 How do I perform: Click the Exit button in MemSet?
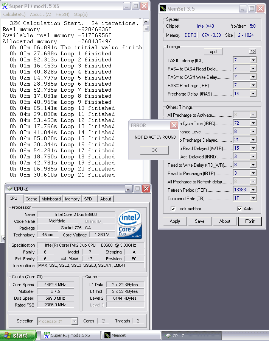tap(250, 221)
